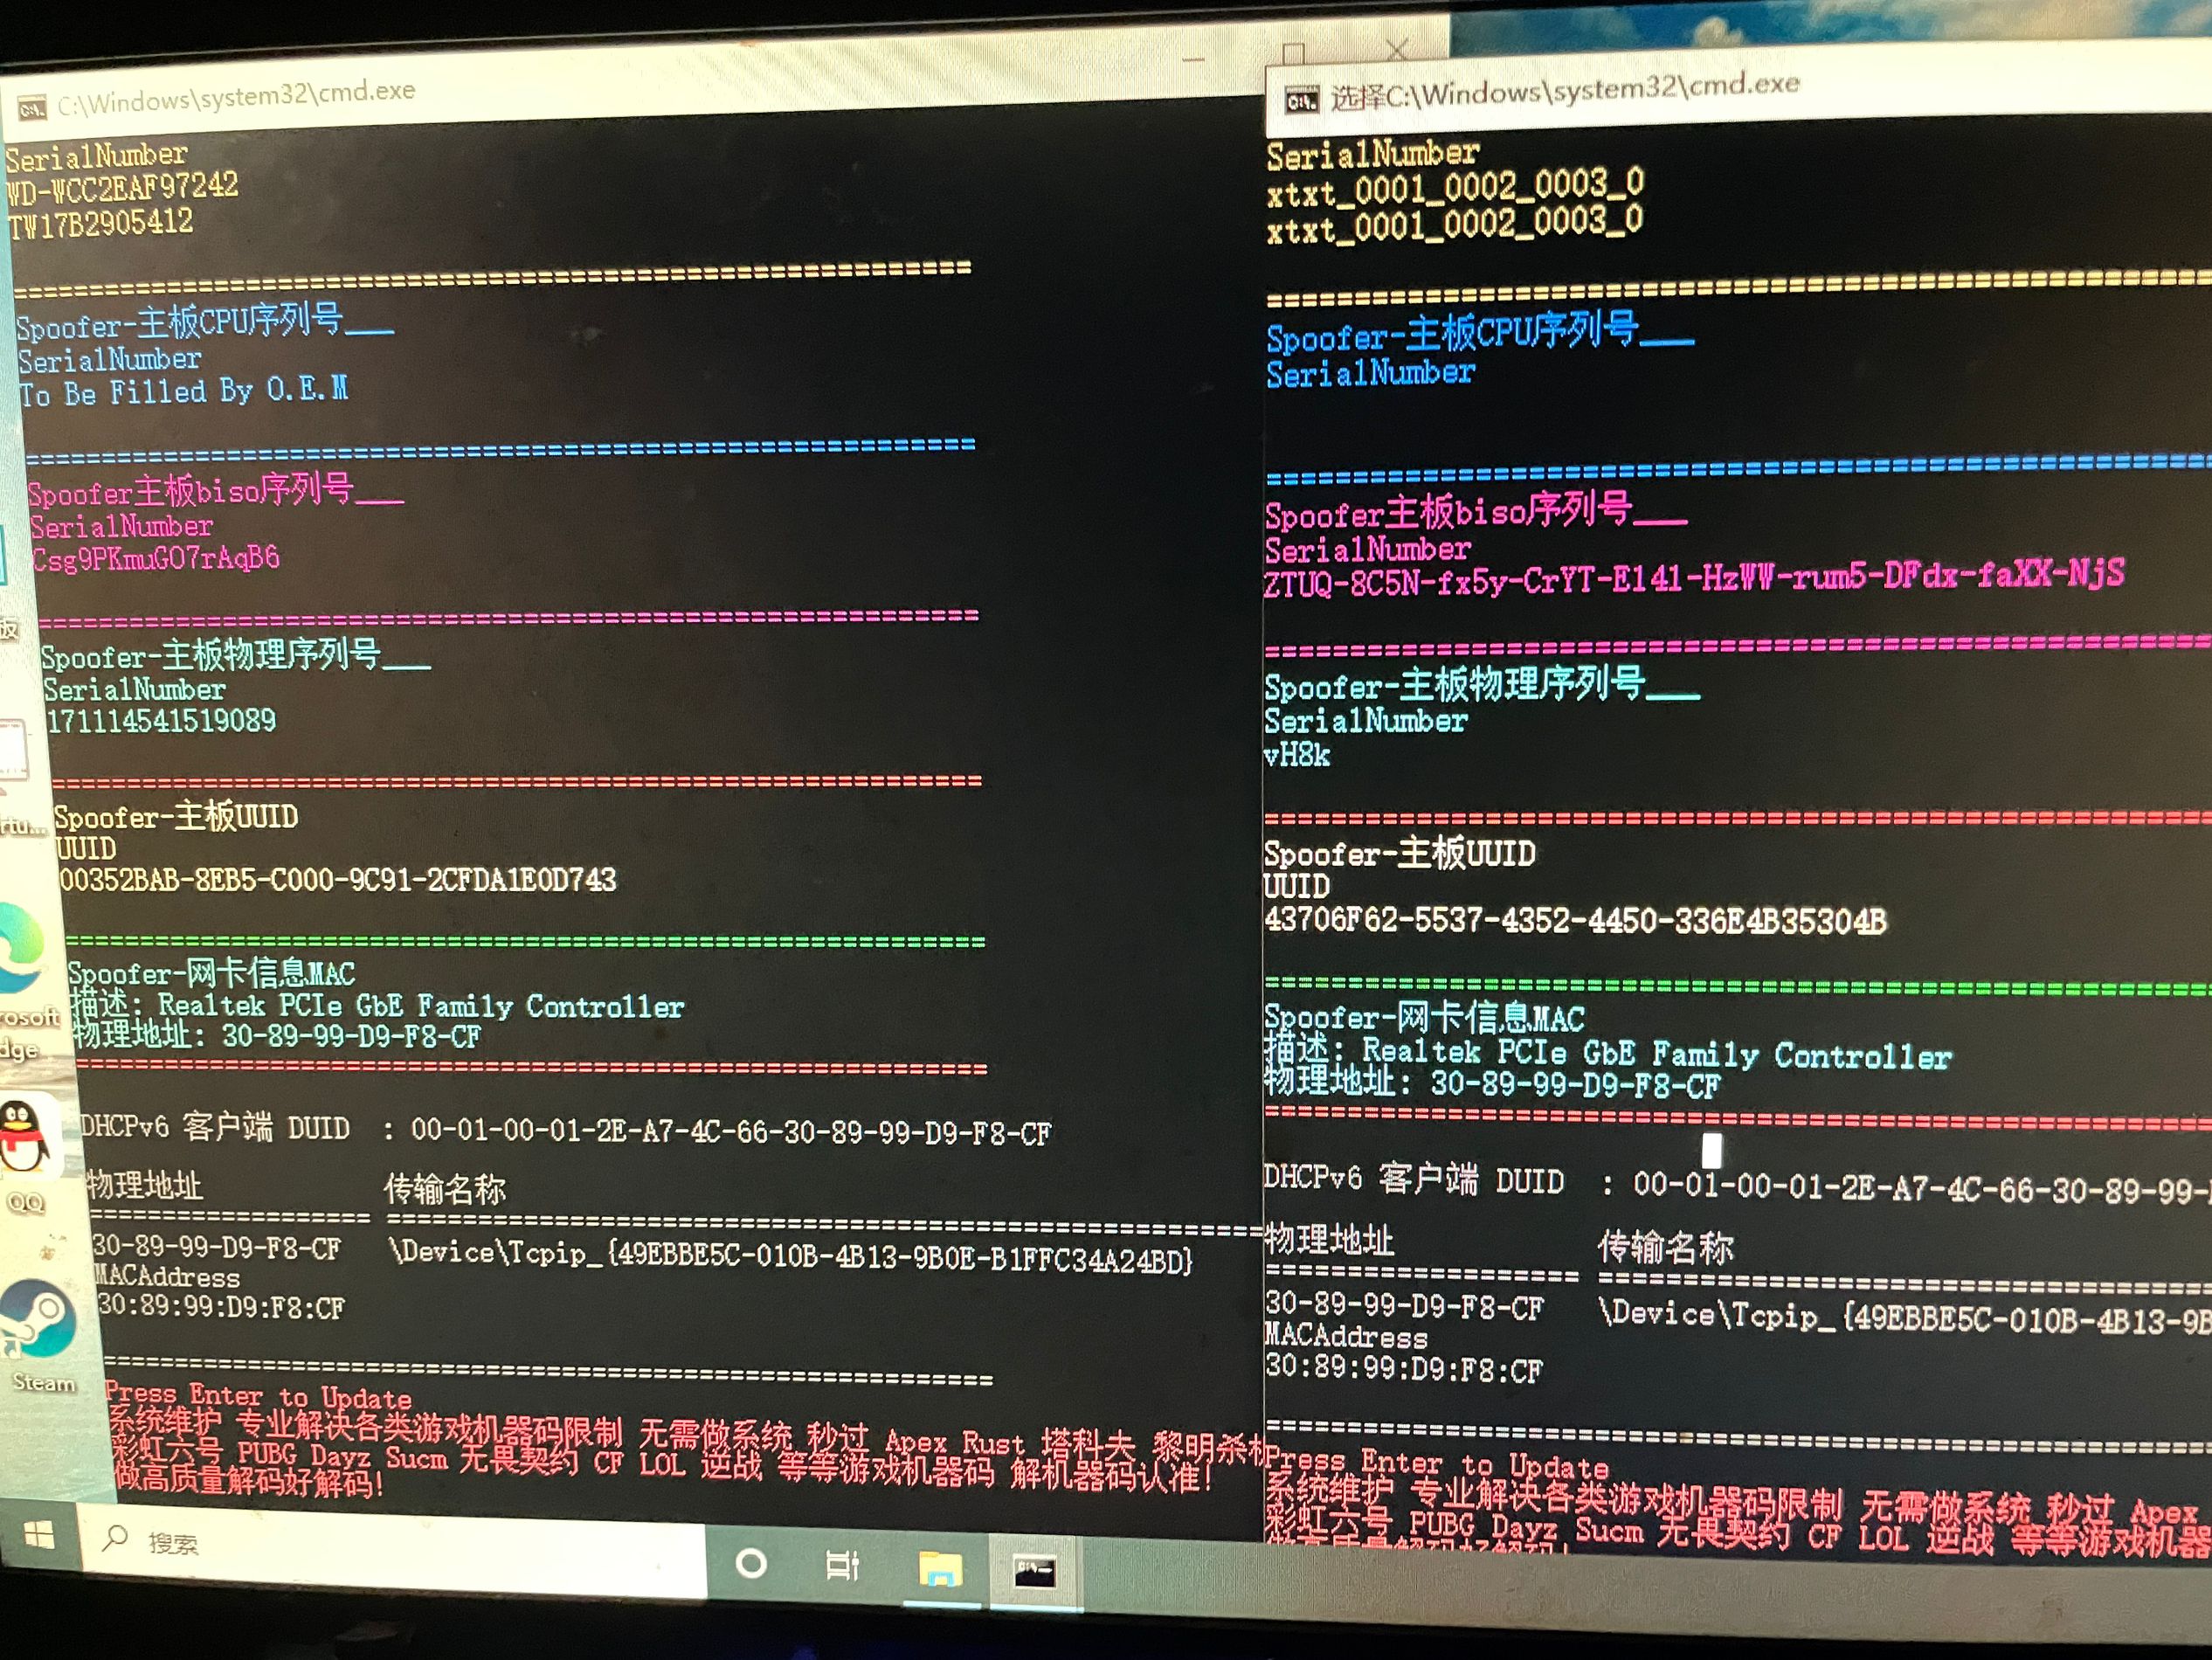Image resolution: width=2212 pixels, height=1660 pixels.
Task: Click cmd window icon in taskbar
Action: pos(1034,1572)
